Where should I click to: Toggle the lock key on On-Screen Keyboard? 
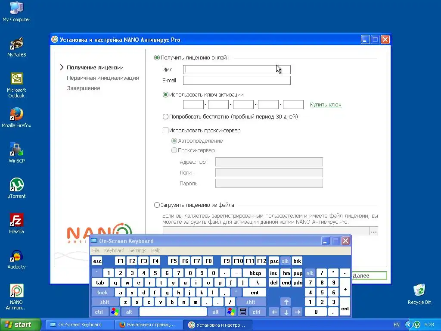(x=102, y=293)
